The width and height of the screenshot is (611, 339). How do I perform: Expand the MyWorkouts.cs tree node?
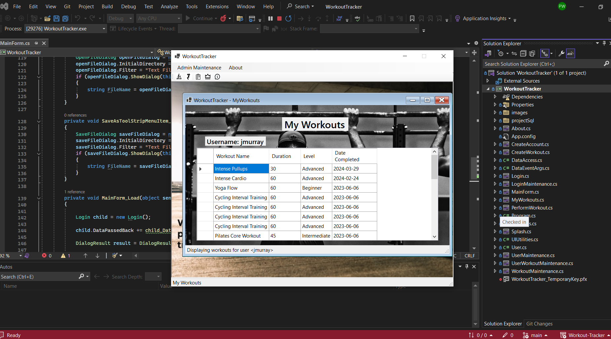click(x=495, y=200)
